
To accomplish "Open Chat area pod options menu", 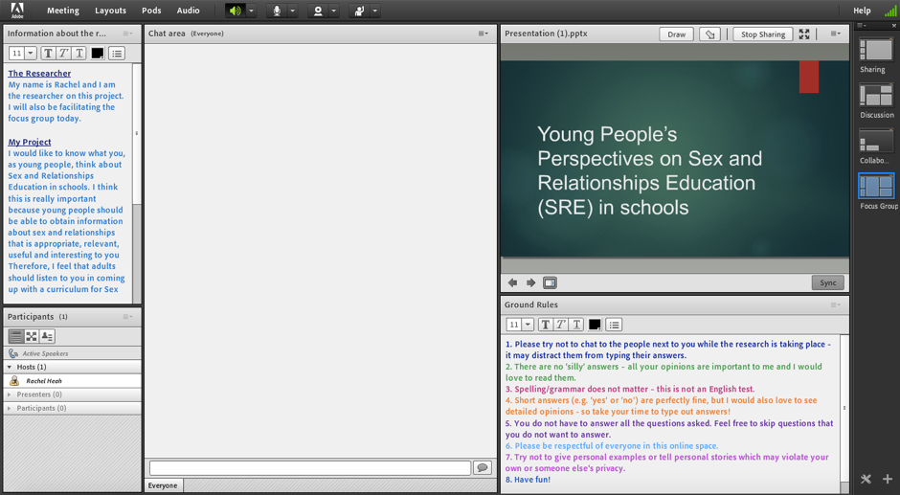I will click(484, 34).
